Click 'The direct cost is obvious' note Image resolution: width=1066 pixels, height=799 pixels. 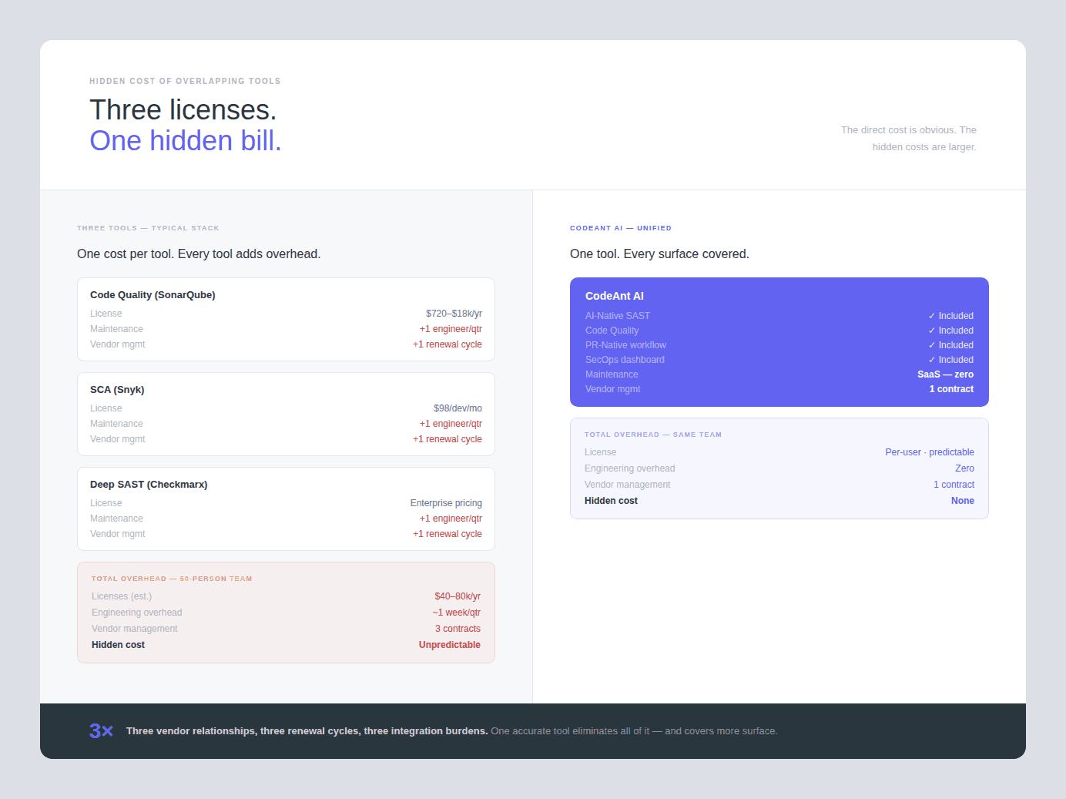(909, 139)
